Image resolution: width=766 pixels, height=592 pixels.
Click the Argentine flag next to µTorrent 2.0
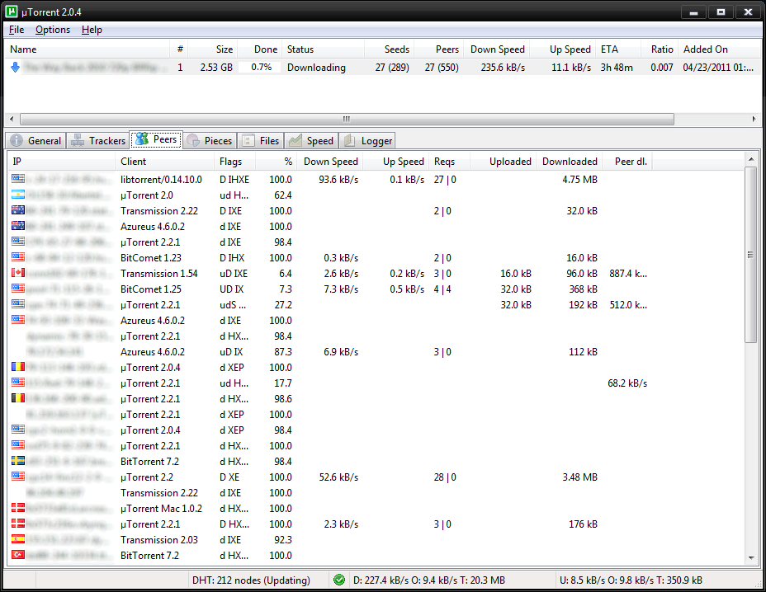pos(18,195)
